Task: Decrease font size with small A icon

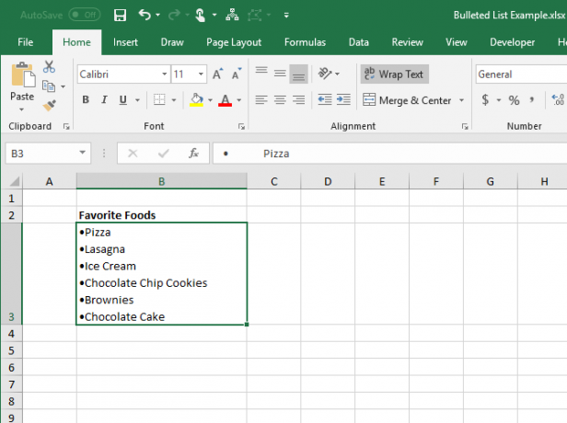Action: 237,74
